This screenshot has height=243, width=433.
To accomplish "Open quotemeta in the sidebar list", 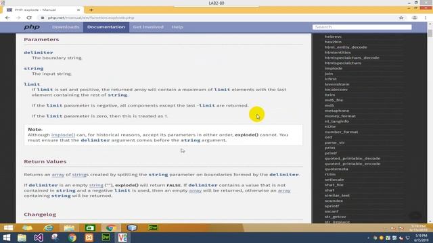I will point(336,169).
